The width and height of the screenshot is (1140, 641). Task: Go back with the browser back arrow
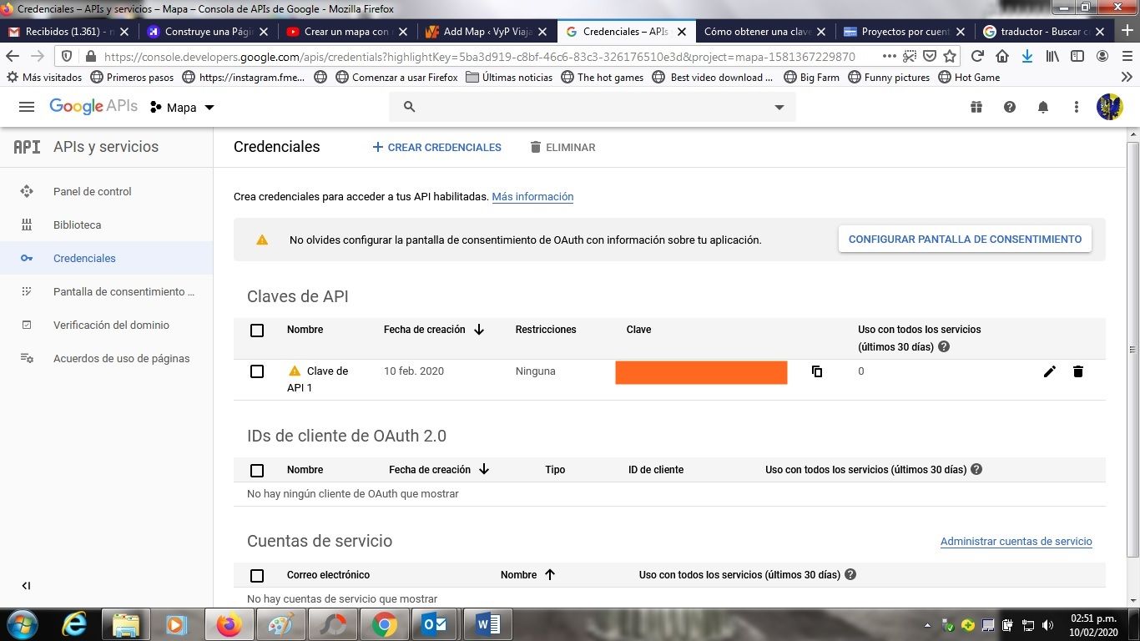[x=13, y=56]
